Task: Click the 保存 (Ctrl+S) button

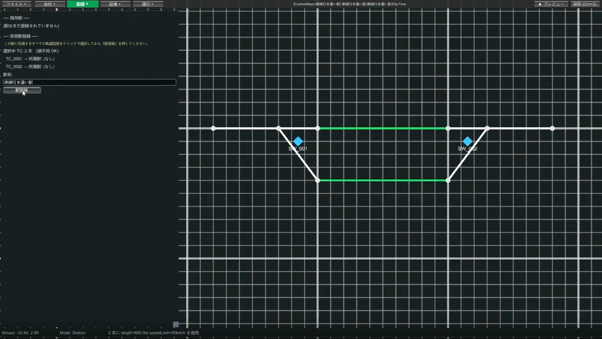Action: tap(585, 4)
